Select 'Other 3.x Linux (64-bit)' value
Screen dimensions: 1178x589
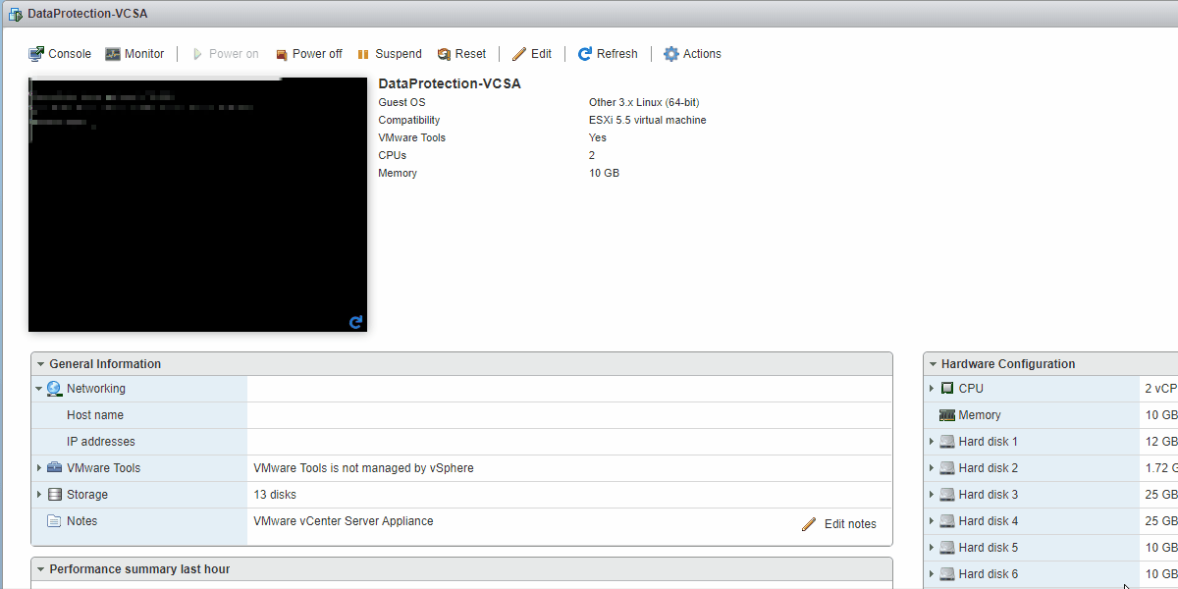(644, 102)
